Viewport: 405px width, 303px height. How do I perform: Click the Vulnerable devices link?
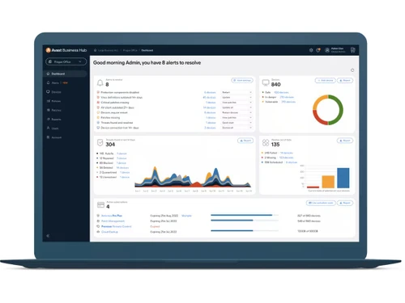pyautogui.click(x=288, y=102)
